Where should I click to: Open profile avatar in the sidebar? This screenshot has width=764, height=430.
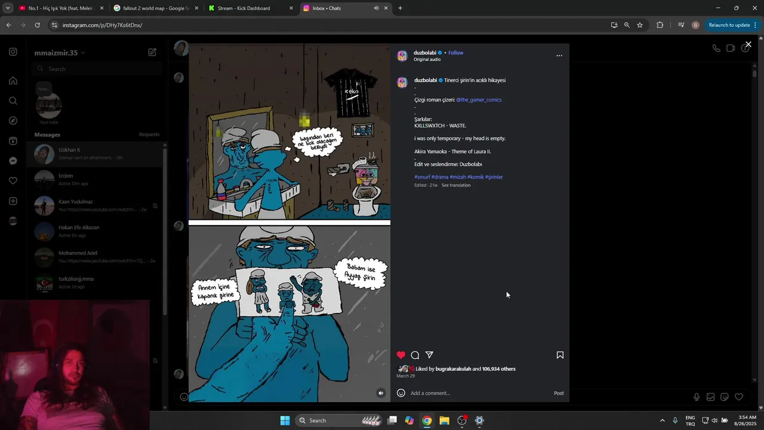(x=13, y=221)
